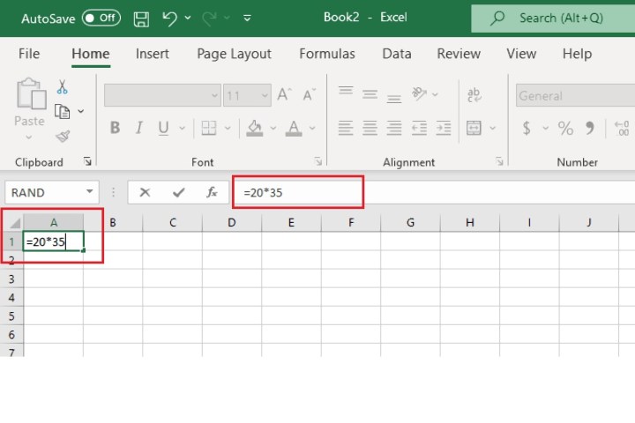635x423 pixels.
Task: Cancel the formula entry with X
Action: (x=145, y=192)
